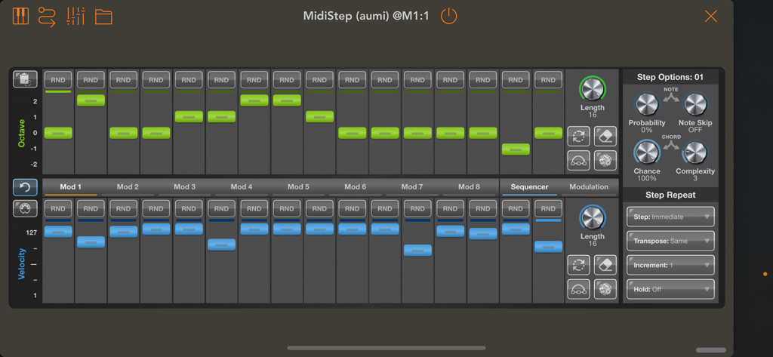Open the keyboard view icon
Screen dimensions: 773x357
(x=20, y=16)
